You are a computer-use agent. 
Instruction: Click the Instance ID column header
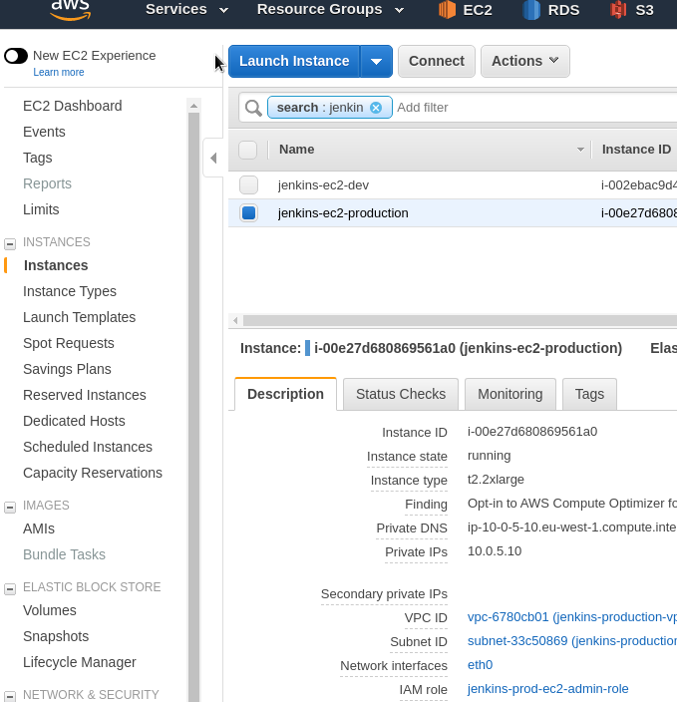pyautogui.click(x=636, y=150)
